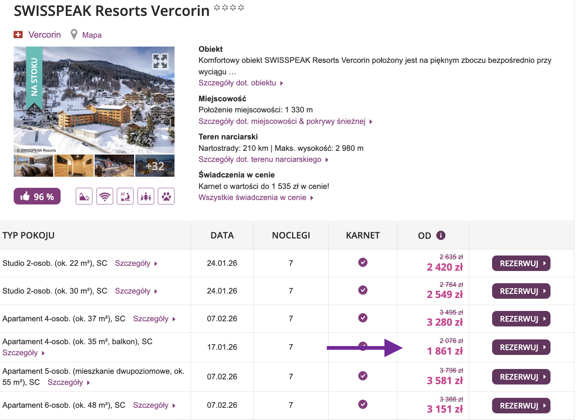The width and height of the screenshot is (576, 420).
Task: Click the Swiss flag icon beside Vercorin
Action: [x=19, y=34]
